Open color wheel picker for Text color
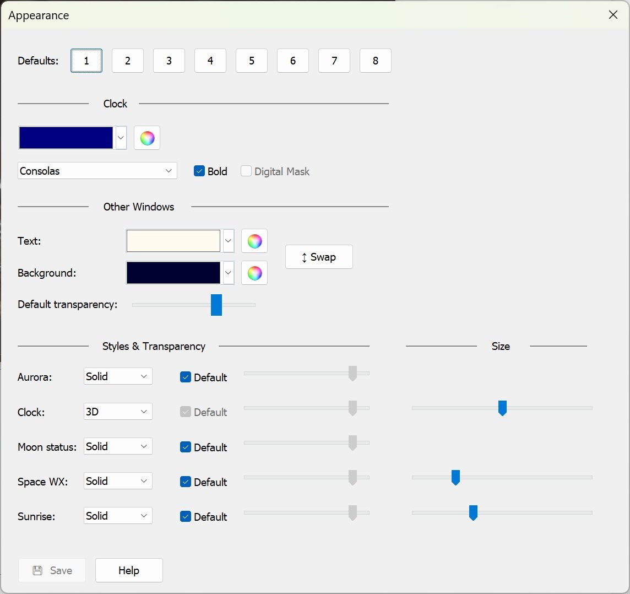Viewport: 630px width, 594px height. pos(254,241)
